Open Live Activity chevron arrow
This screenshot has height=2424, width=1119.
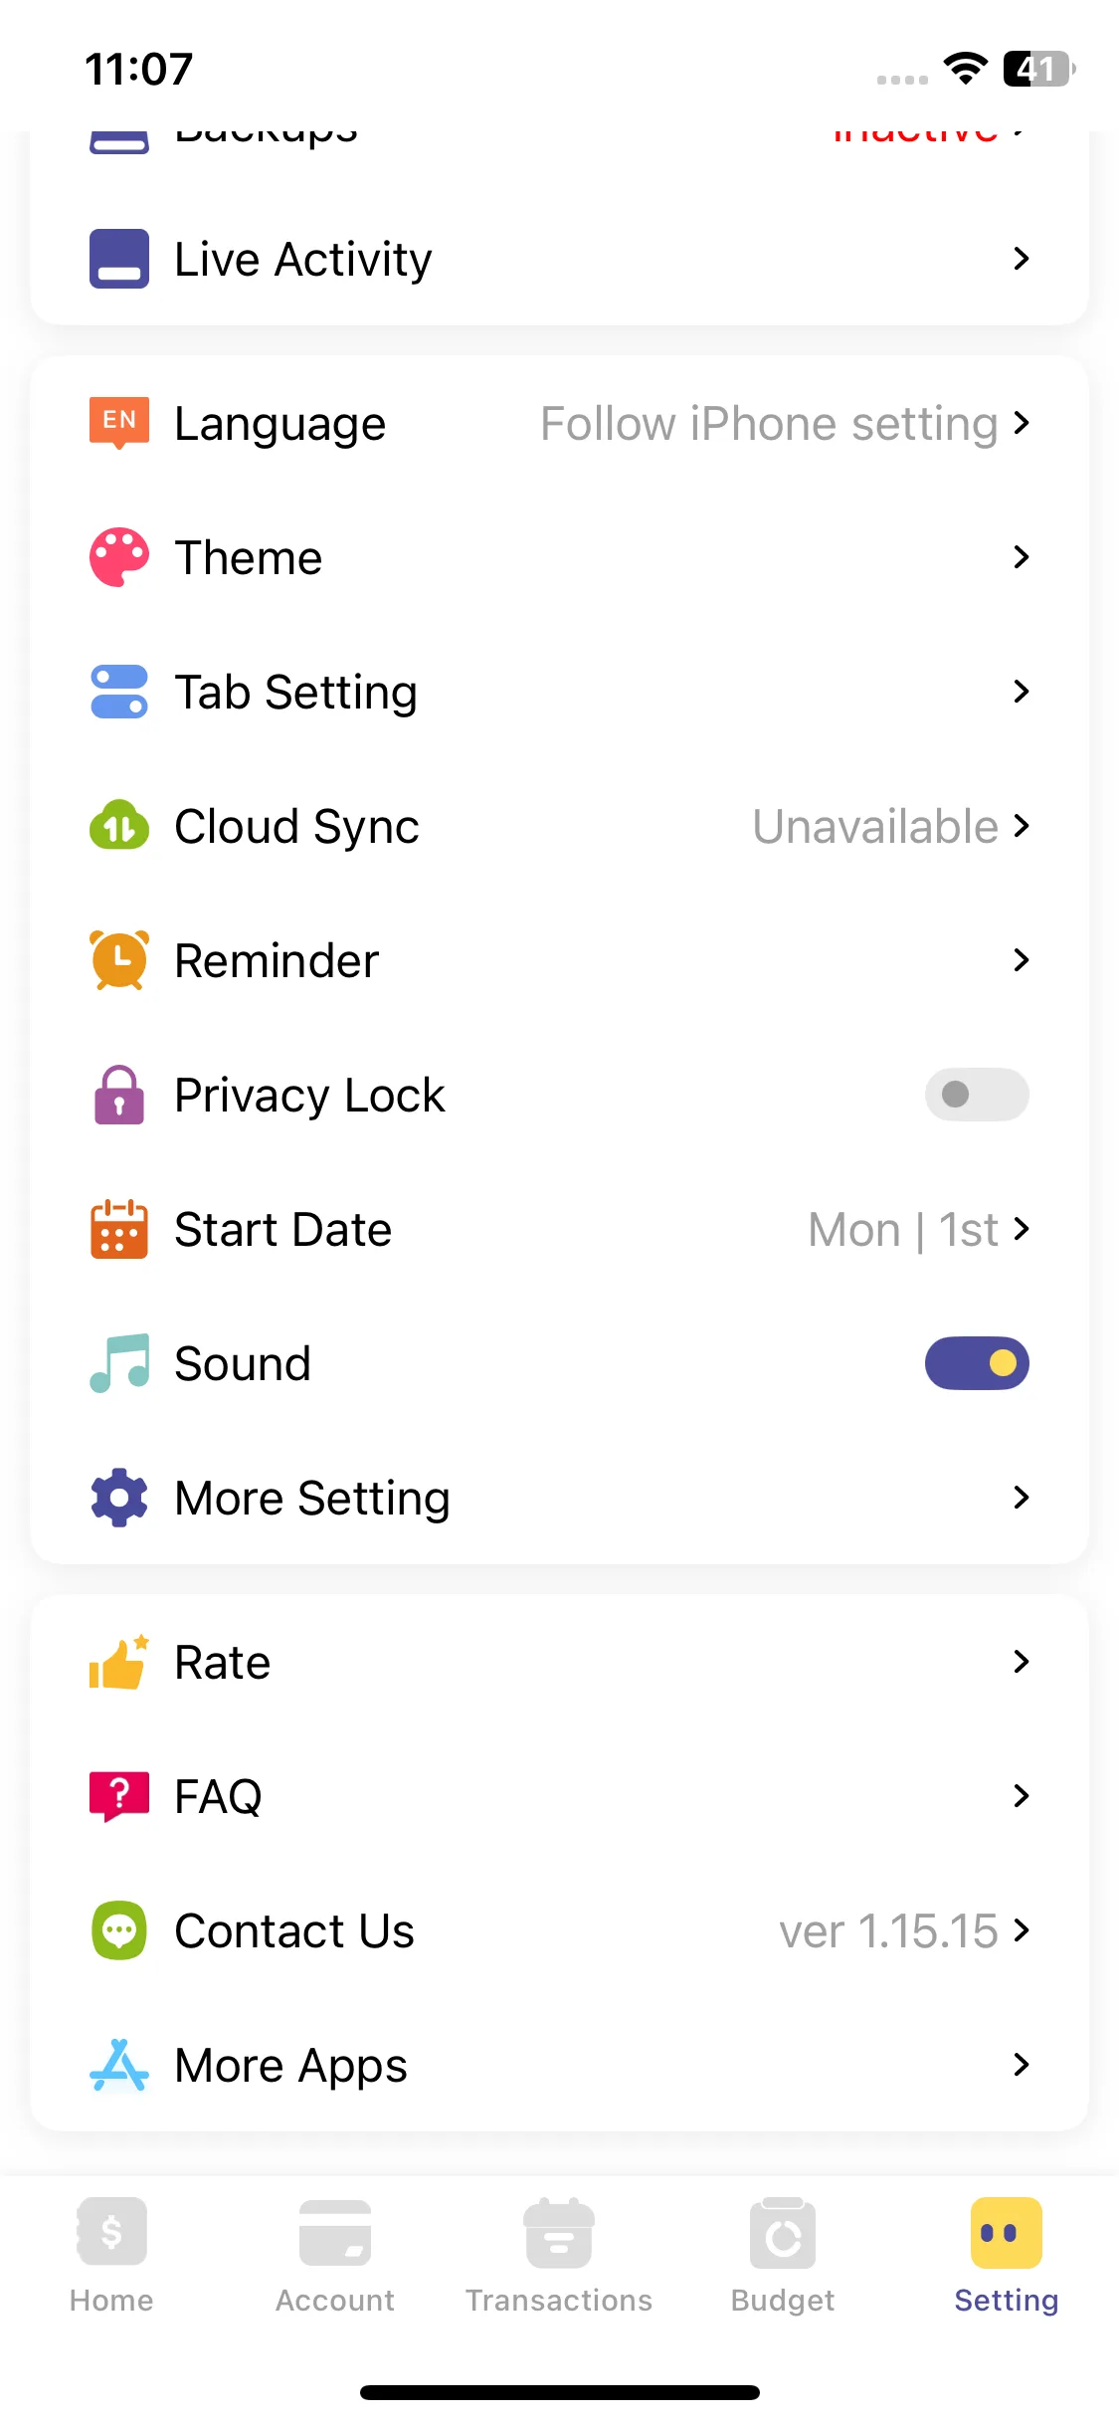click(x=1021, y=259)
